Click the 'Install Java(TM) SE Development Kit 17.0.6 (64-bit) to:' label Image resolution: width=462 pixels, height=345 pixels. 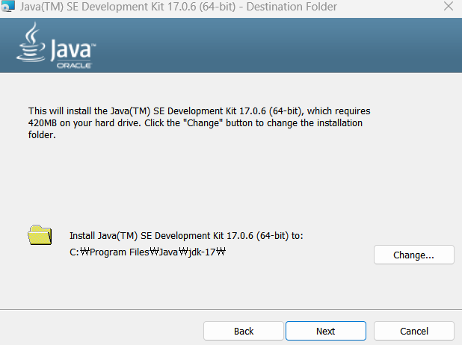tap(186, 236)
